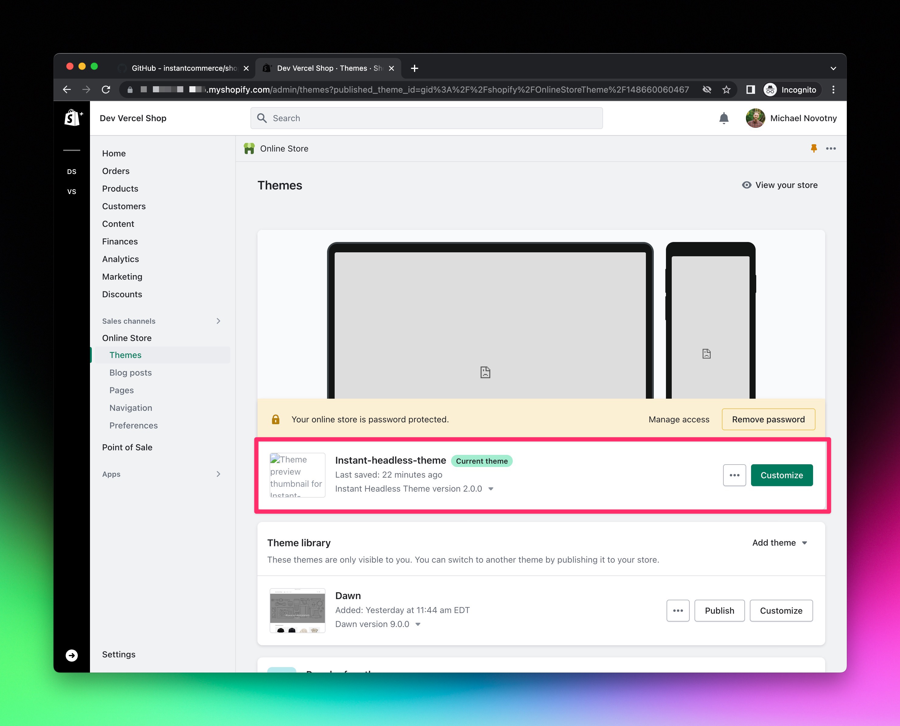
Task: Click the Shopify logo icon
Action: click(x=73, y=118)
